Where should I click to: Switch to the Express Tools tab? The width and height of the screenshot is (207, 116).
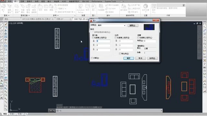point(111,1)
